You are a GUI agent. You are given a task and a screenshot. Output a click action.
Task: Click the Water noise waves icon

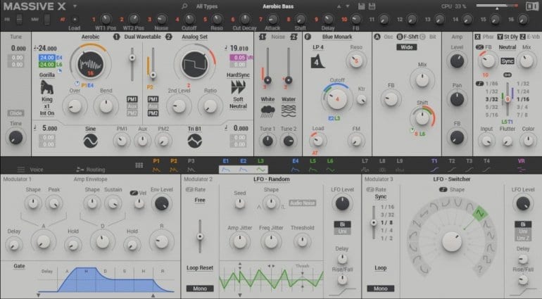[x=289, y=111]
